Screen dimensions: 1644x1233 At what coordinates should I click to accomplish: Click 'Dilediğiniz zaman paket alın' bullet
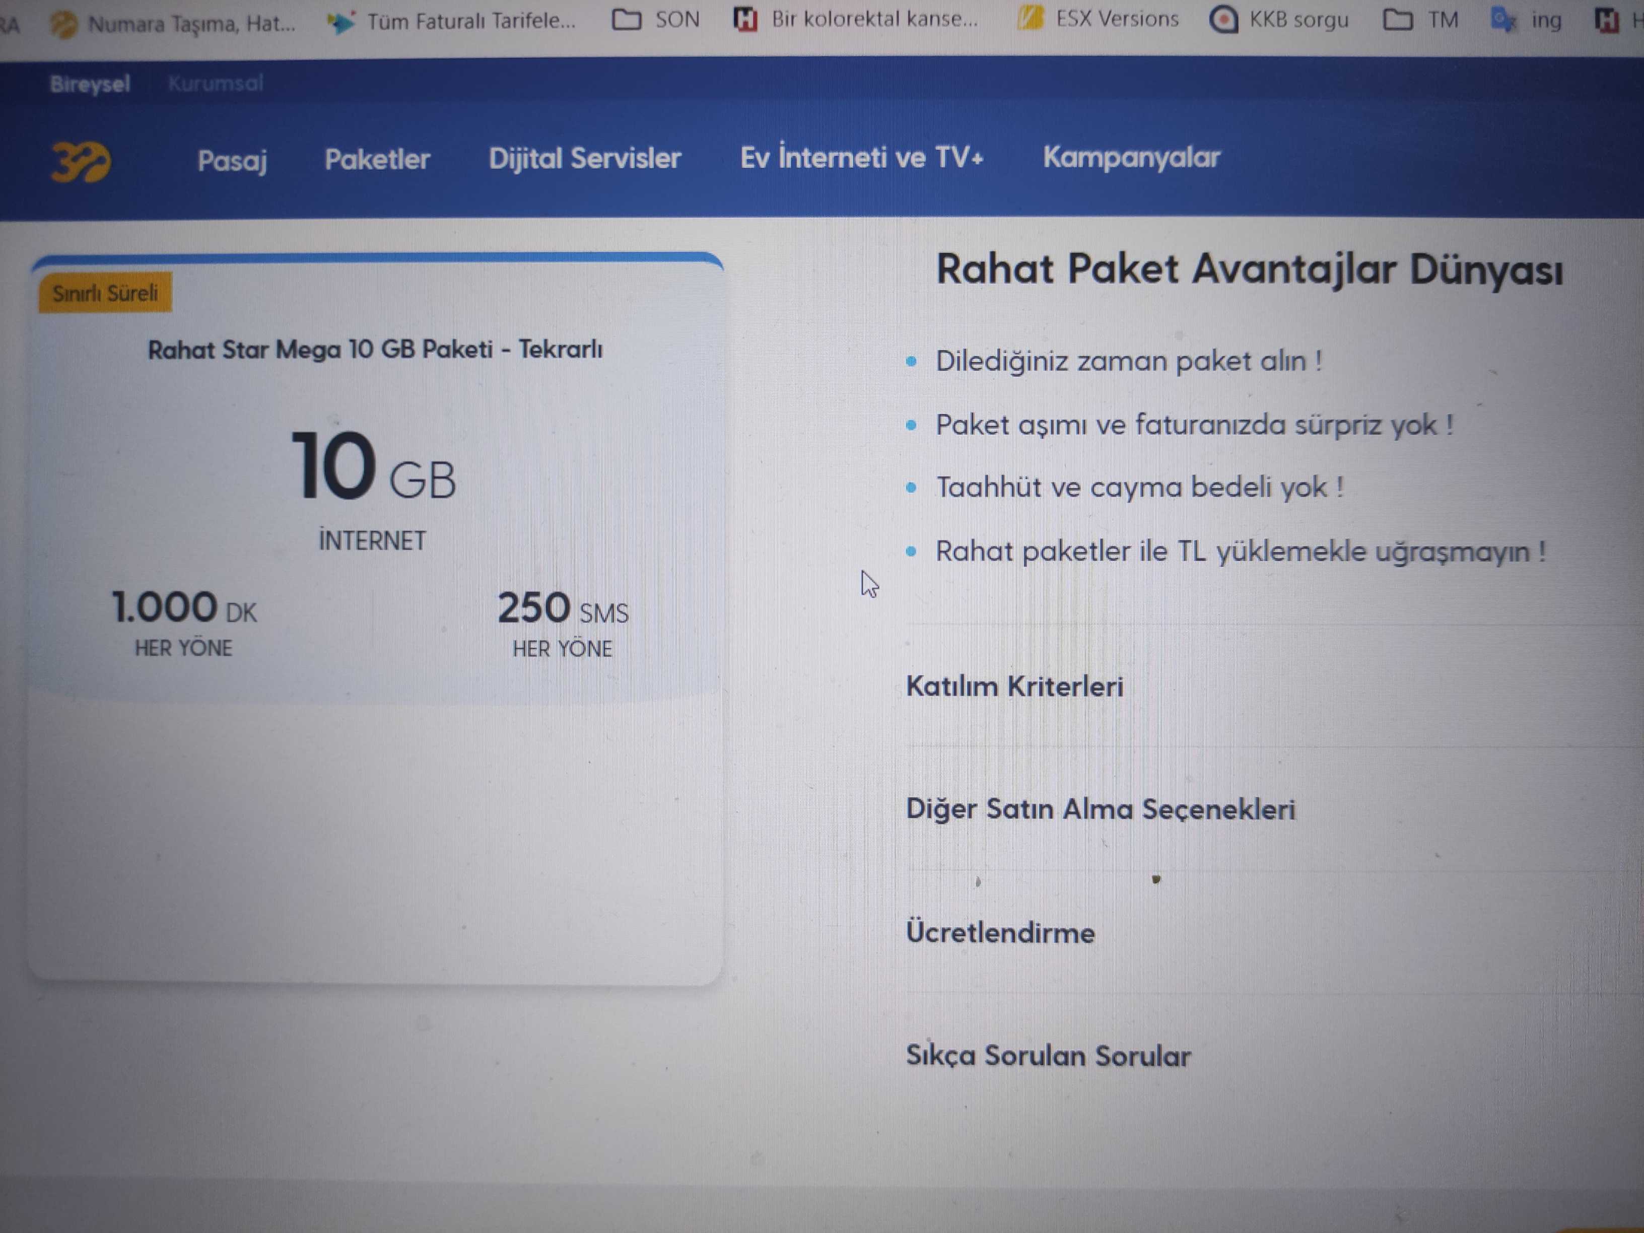(x=1128, y=361)
